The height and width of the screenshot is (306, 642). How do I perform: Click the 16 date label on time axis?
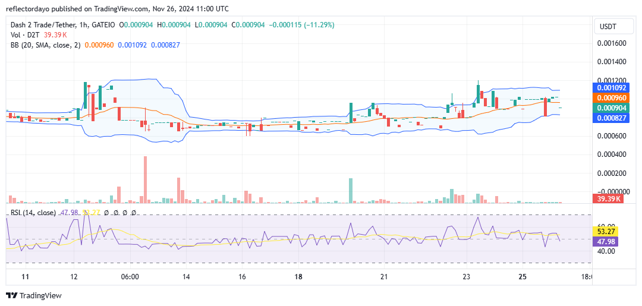[x=242, y=277]
